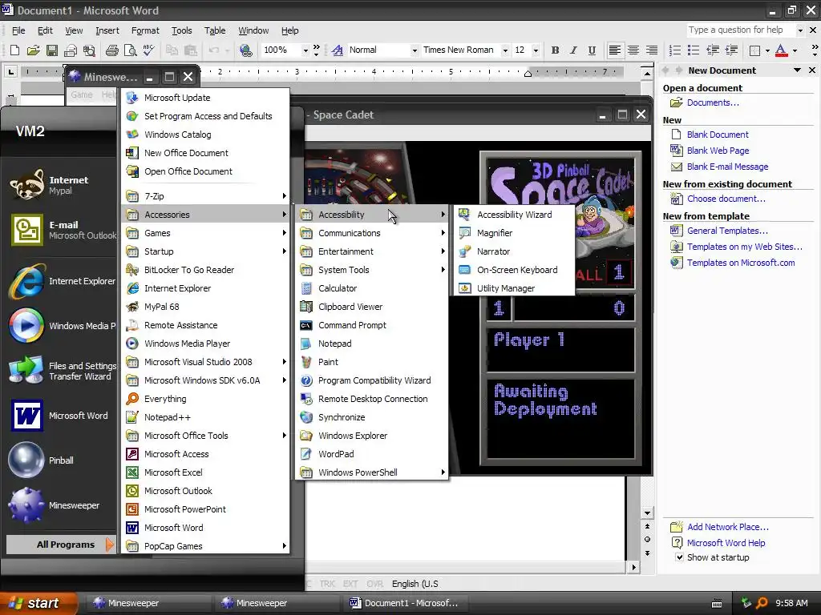The height and width of the screenshot is (615, 821).
Task: Click the Add Network Place link
Action: click(728, 527)
